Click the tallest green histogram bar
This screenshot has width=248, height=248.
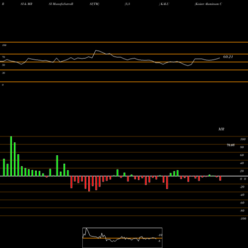click(x=11, y=156)
